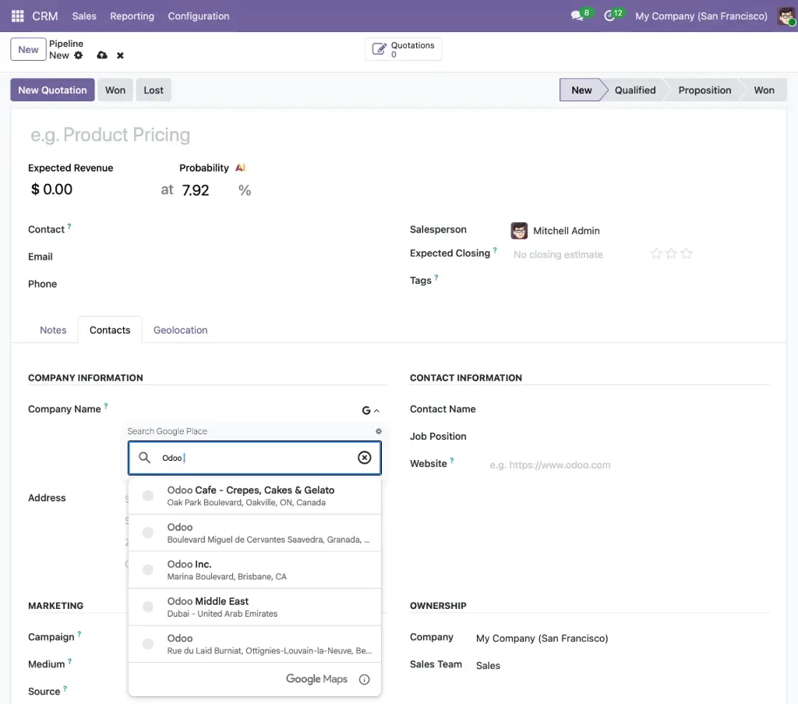Click the Google Maps info icon

click(365, 679)
